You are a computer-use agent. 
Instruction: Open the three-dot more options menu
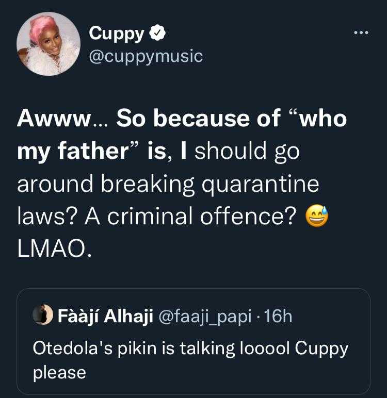pyautogui.click(x=361, y=32)
